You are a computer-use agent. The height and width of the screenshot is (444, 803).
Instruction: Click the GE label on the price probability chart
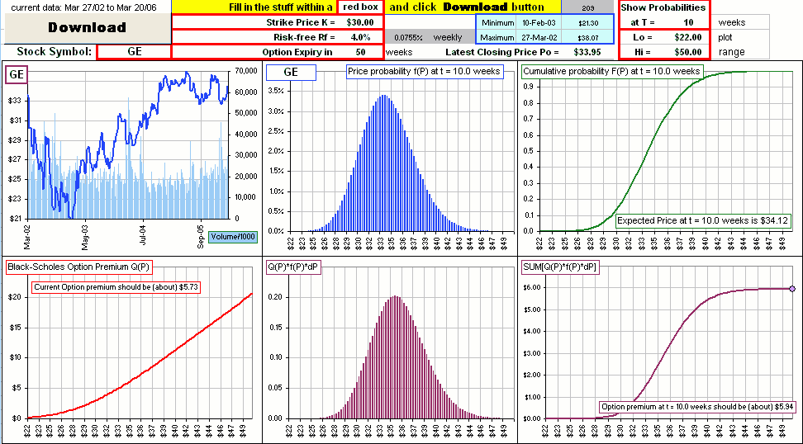[292, 73]
